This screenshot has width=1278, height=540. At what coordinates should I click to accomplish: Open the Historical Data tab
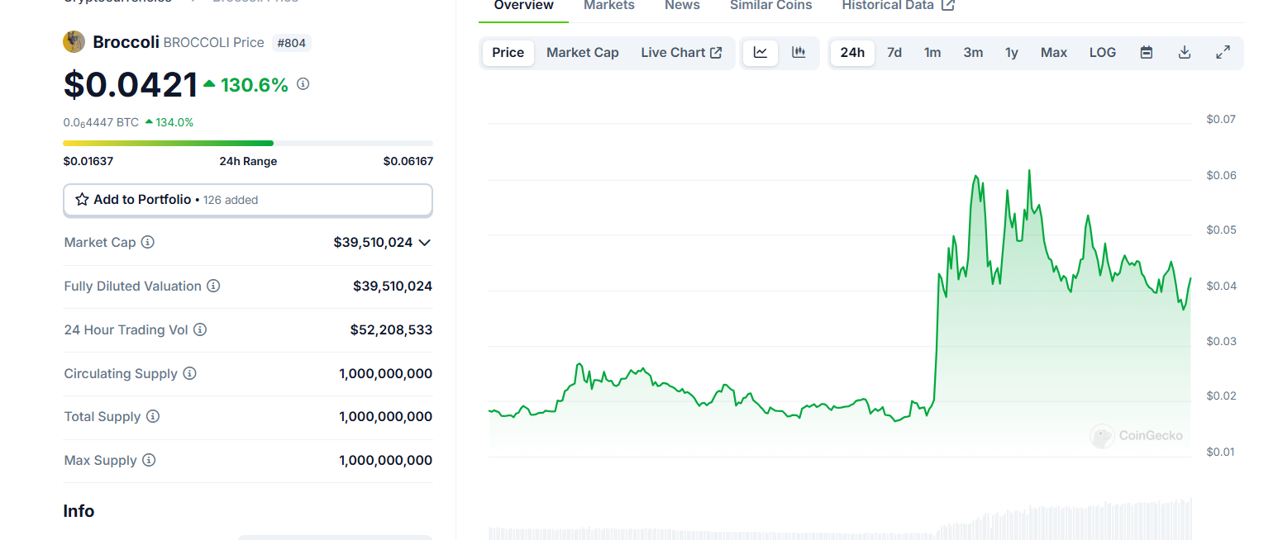pos(898,6)
